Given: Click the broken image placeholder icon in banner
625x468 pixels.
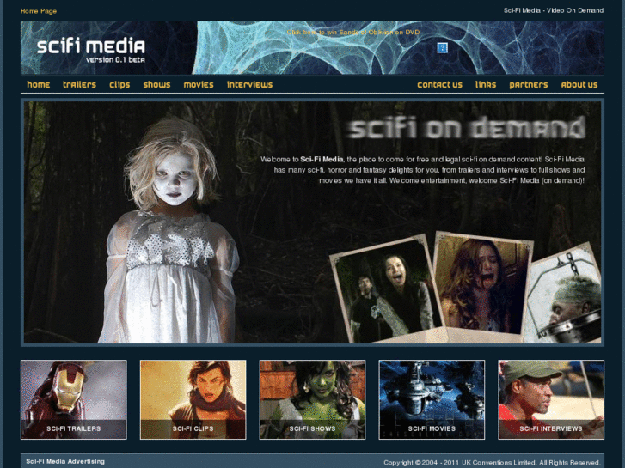Looking at the screenshot, I should 443,48.
